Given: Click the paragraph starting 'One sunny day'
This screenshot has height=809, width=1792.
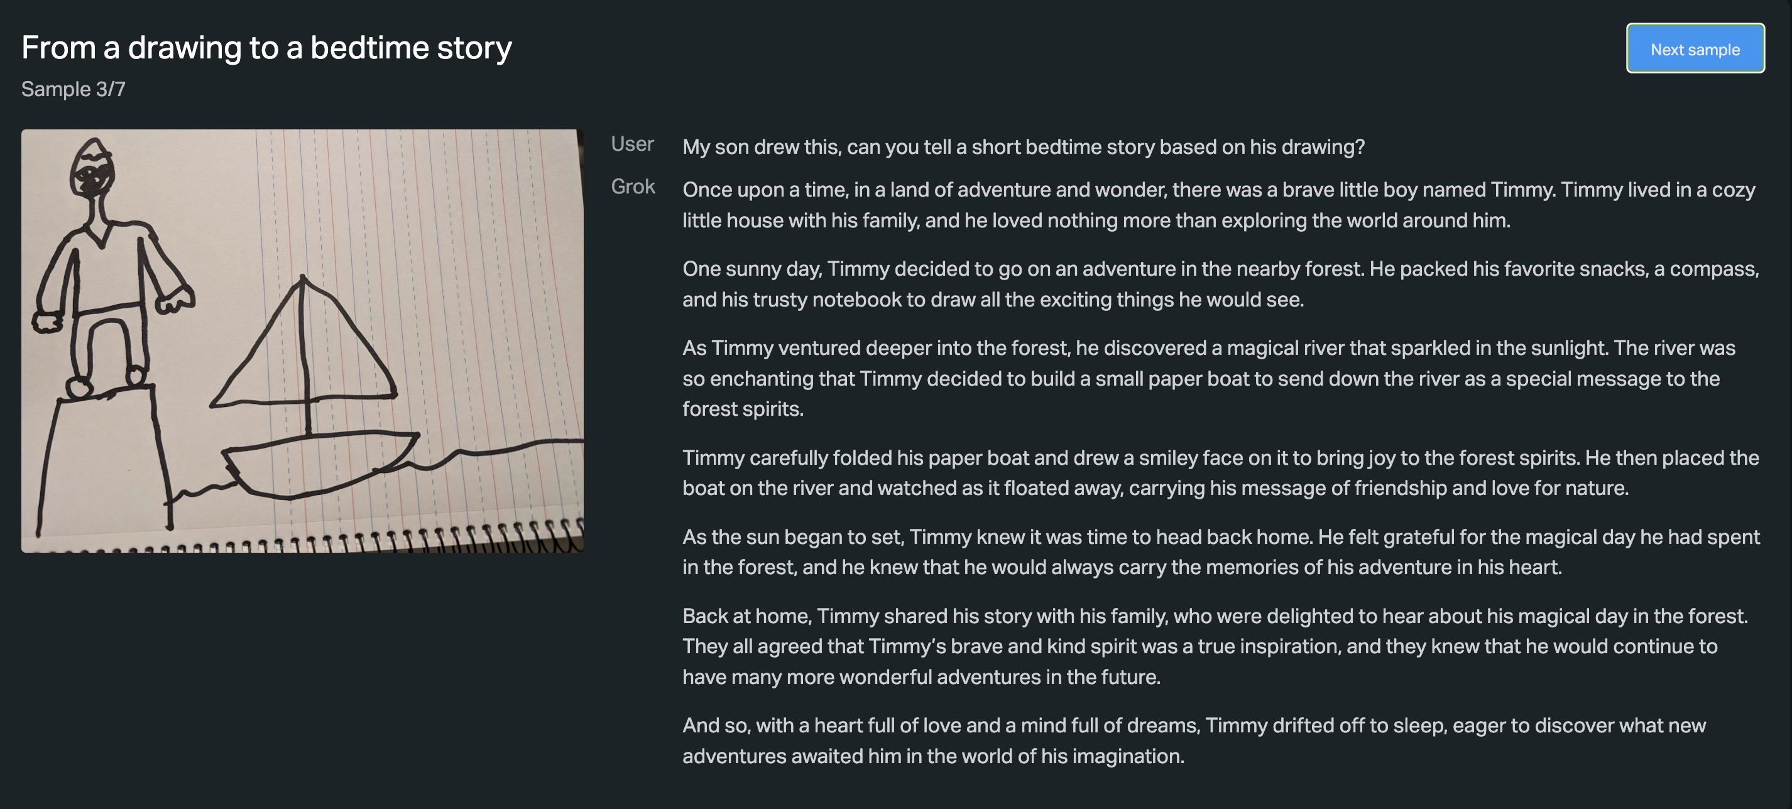Looking at the screenshot, I should [1218, 284].
